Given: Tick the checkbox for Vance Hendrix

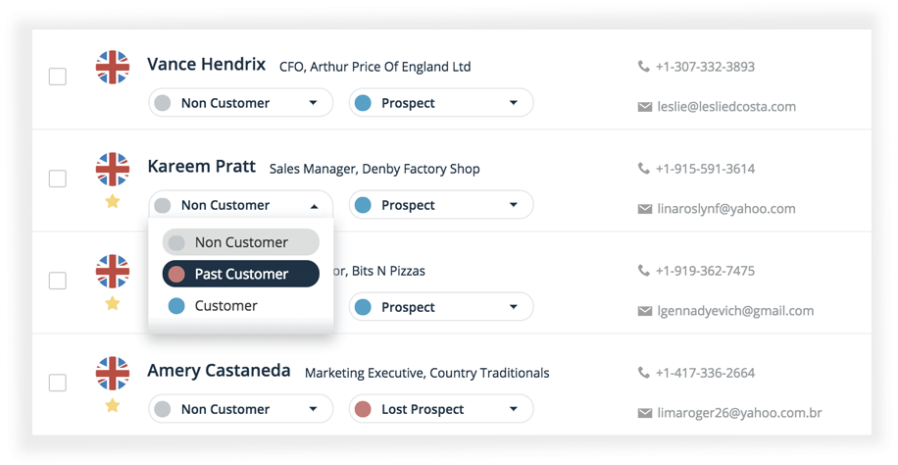Looking at the screenshot, I should 57,77.
